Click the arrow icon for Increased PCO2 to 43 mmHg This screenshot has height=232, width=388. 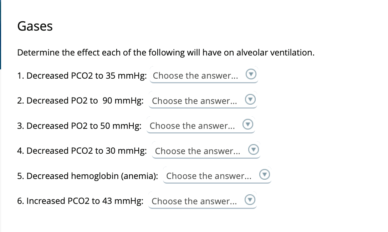tap(250, 200)
